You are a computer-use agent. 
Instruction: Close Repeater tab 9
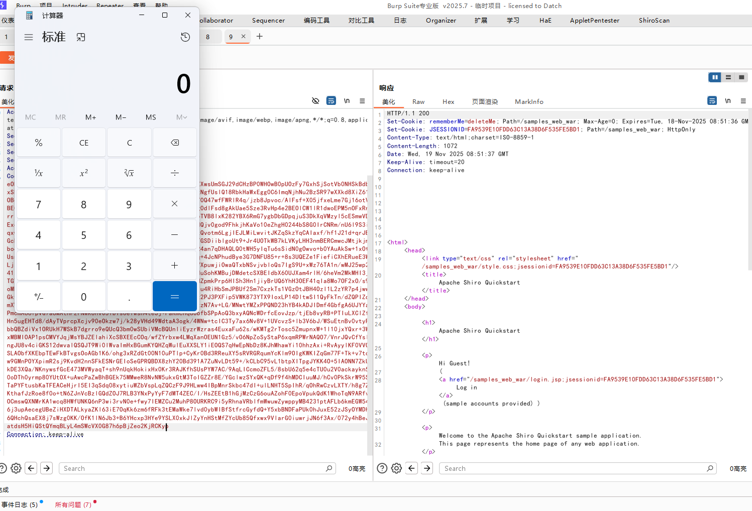244,36
